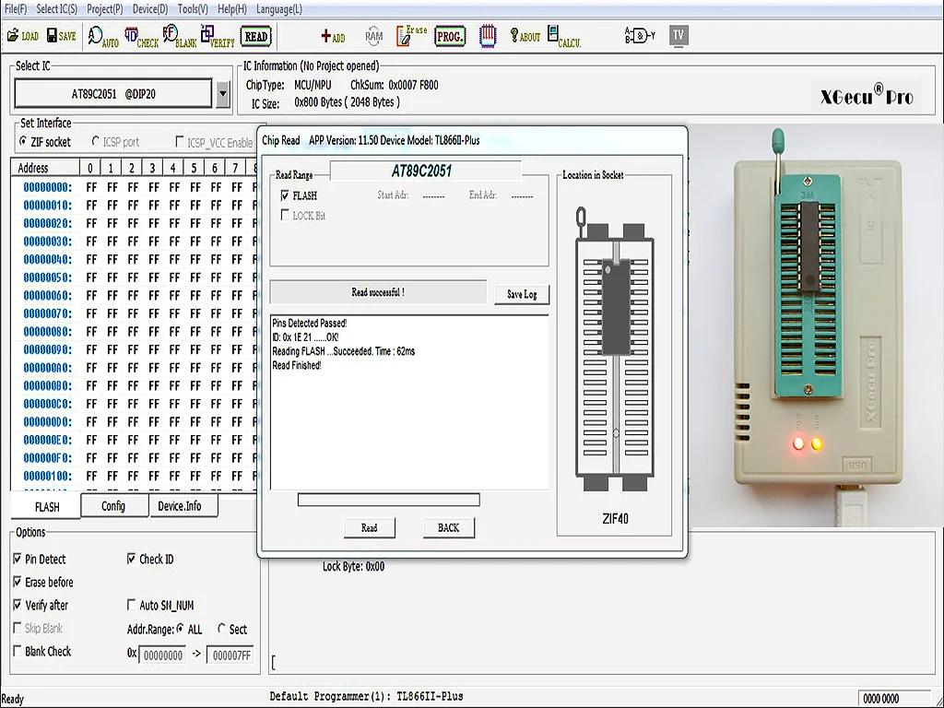The height and width of the screenshot is (708, 944).
Task: Open the Device(D) menu
Action: [x=150, y=8]
